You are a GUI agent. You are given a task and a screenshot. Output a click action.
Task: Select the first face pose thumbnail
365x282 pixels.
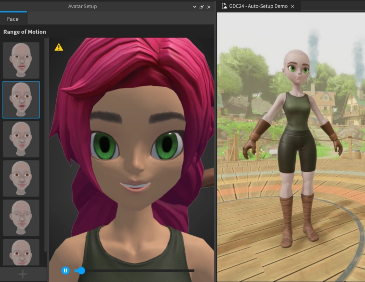21,60
